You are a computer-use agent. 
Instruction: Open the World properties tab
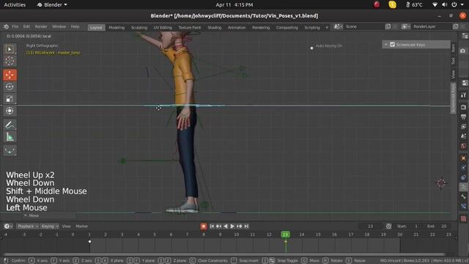(x=463, y=147)
